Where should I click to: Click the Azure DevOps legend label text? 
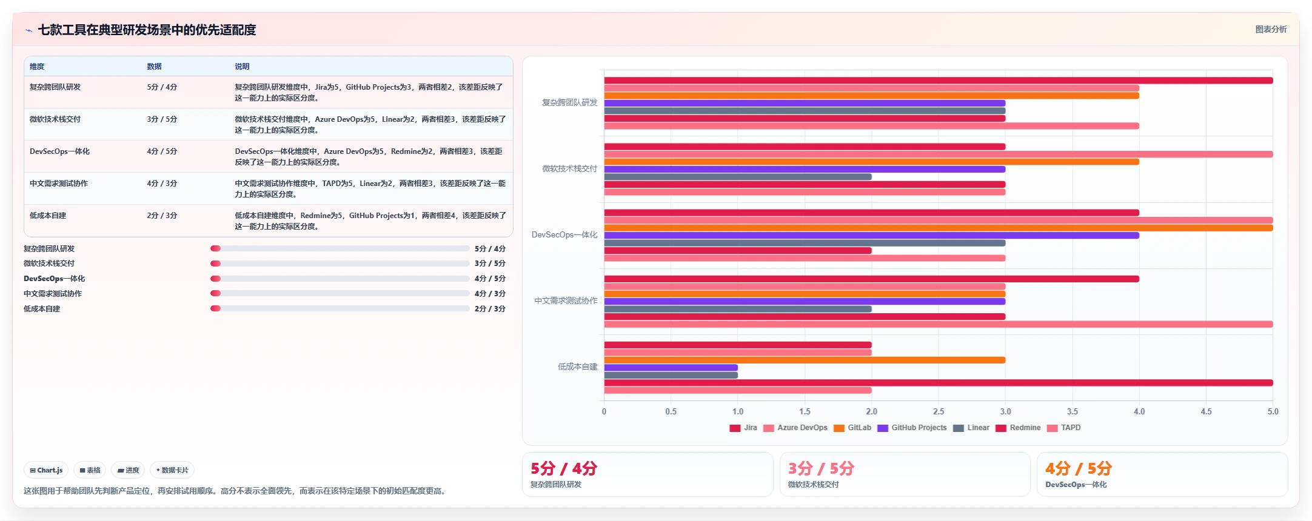pyautogui.click(x=802, y=428)
